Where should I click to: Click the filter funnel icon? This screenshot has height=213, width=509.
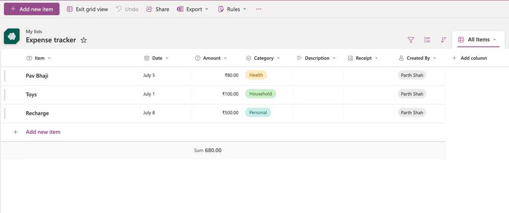pos(411,40)
